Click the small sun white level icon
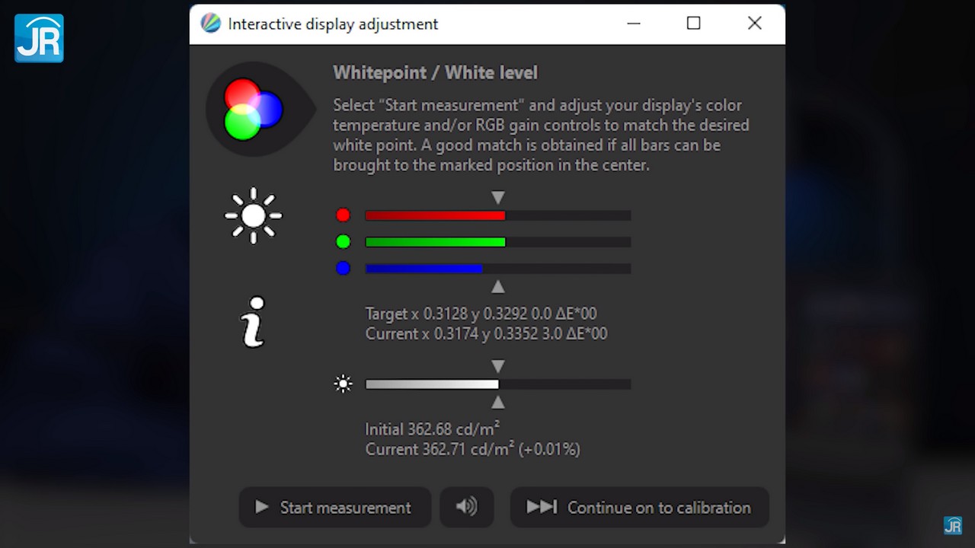The height and width of the screenshot is (548, 975). pos(344,384)
